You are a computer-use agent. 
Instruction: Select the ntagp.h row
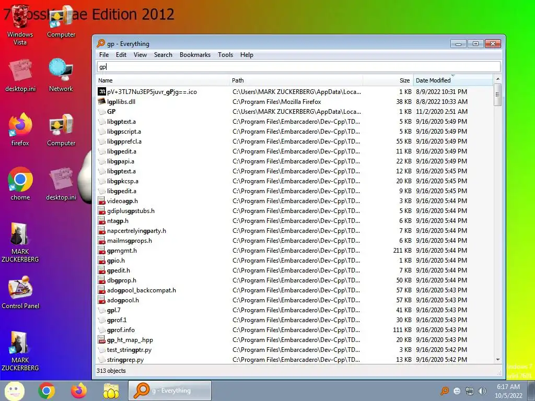(x=295, y=221)
